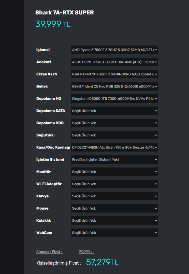Viewport: 189px width, 274px height.
Task: Open the Depolama HDD dropdown
Action: click(x=115, y=123)
